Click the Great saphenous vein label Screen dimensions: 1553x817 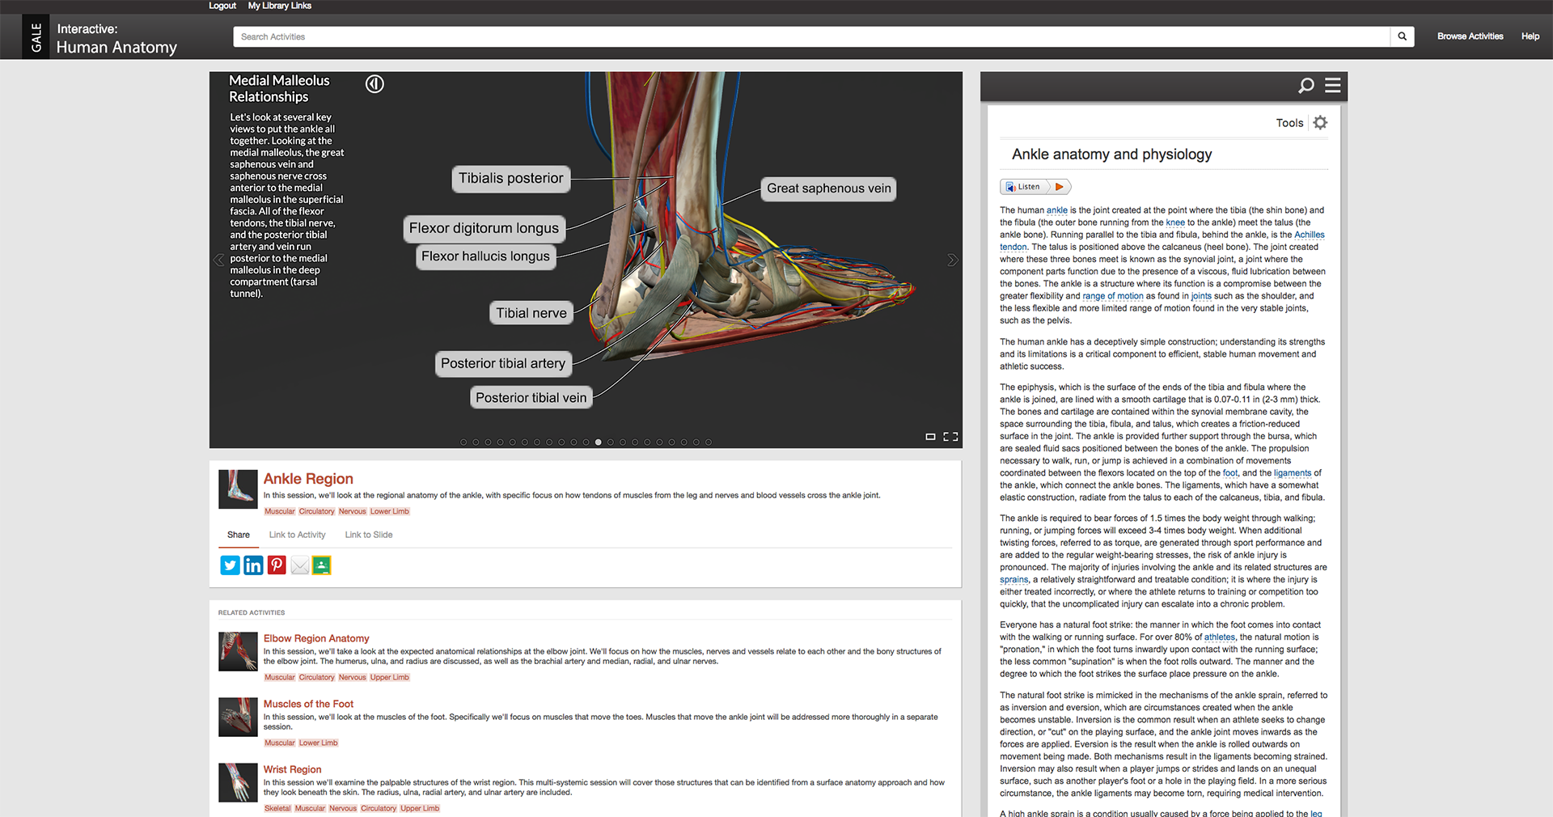tap(829, 188)
